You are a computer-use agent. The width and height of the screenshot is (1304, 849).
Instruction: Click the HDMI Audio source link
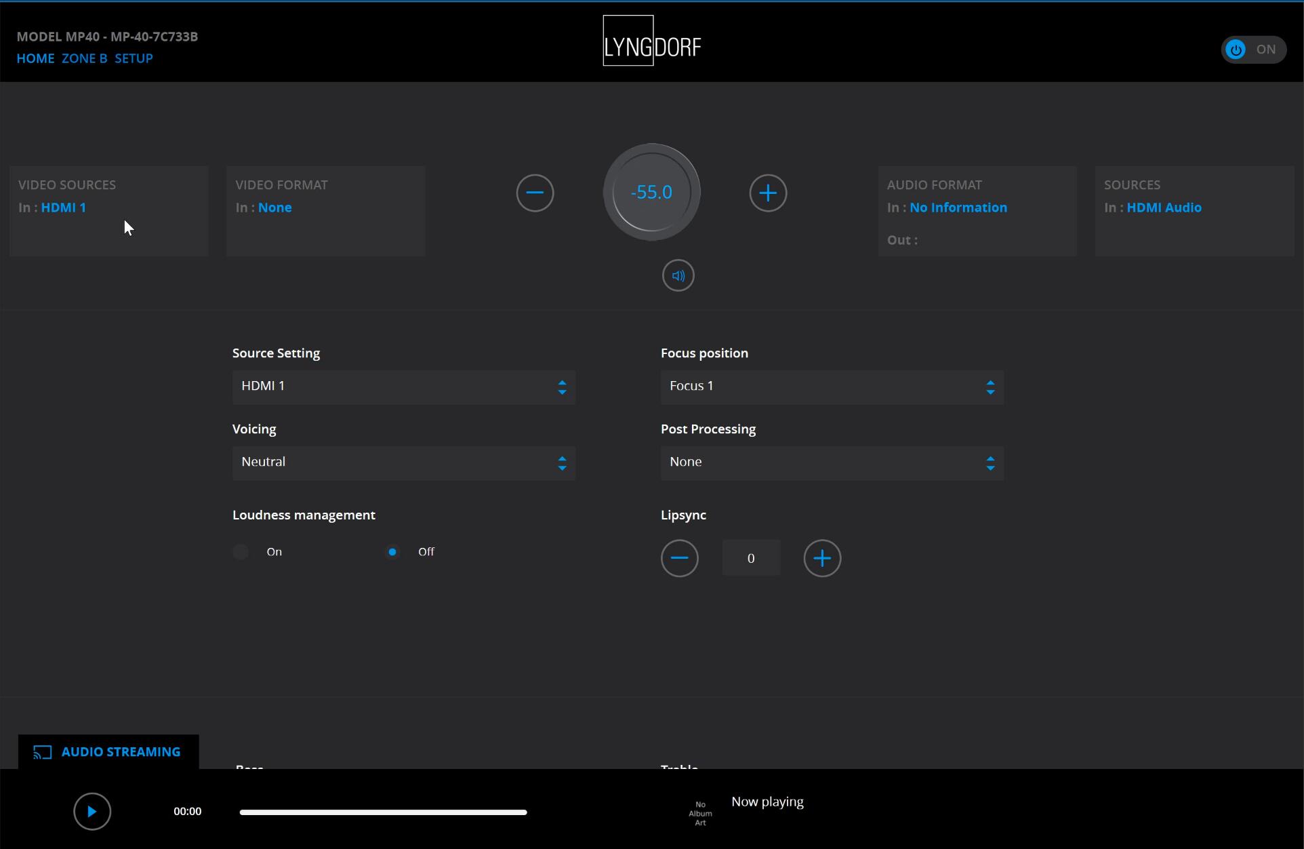[1163, 208]
